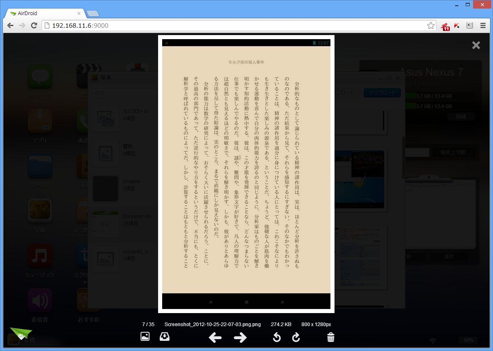The width and height of the screenshot is (493, 351).
Task: Click the AirDroid paper plane logo
Action: tap(20, 334)
